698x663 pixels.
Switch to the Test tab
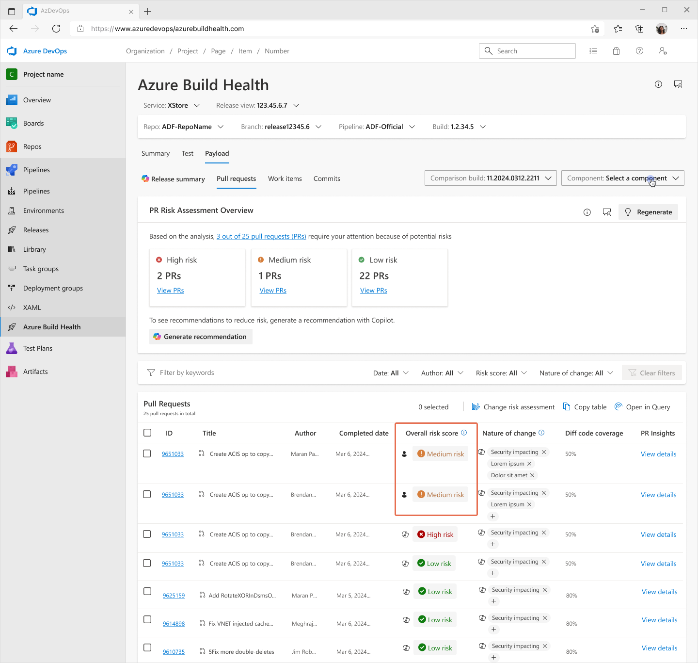pyautogui.click(x=188, y=153)
